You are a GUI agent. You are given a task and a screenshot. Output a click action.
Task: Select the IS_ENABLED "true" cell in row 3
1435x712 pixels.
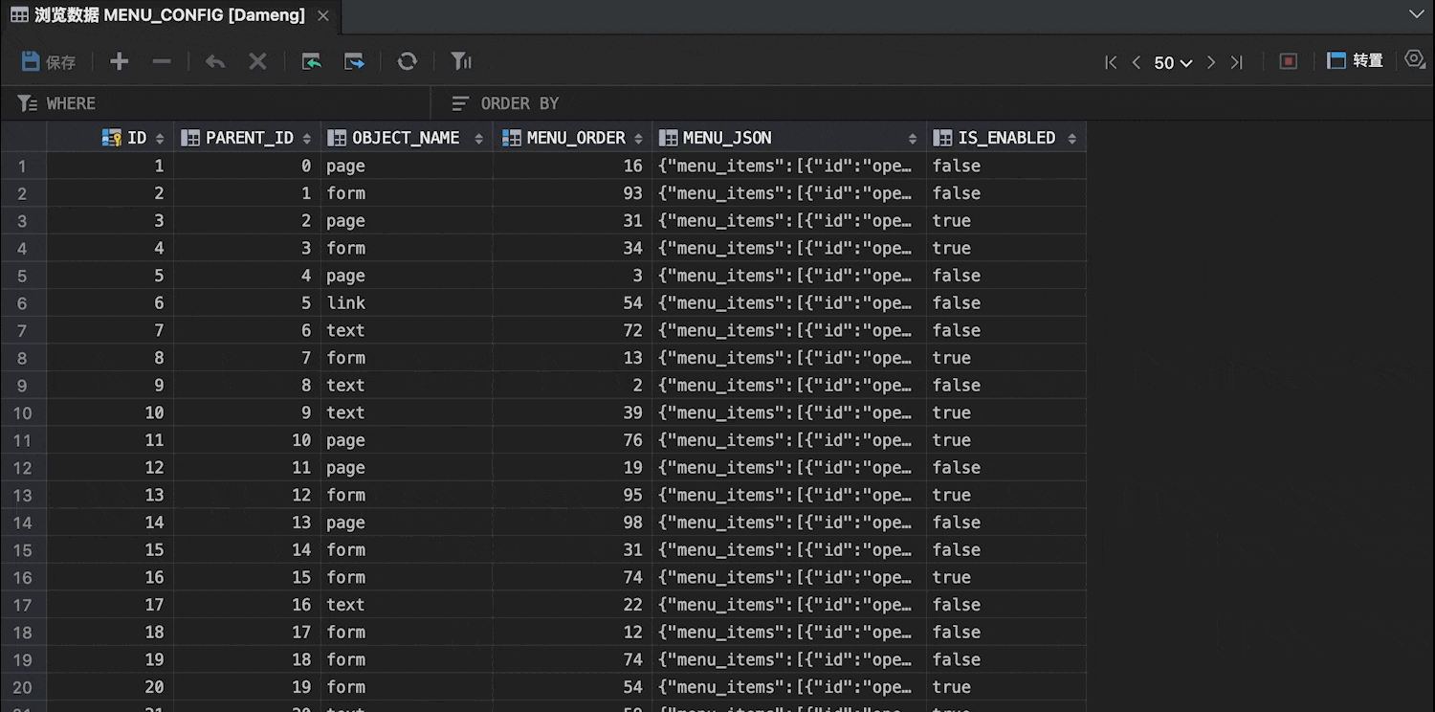(1006, 220)
